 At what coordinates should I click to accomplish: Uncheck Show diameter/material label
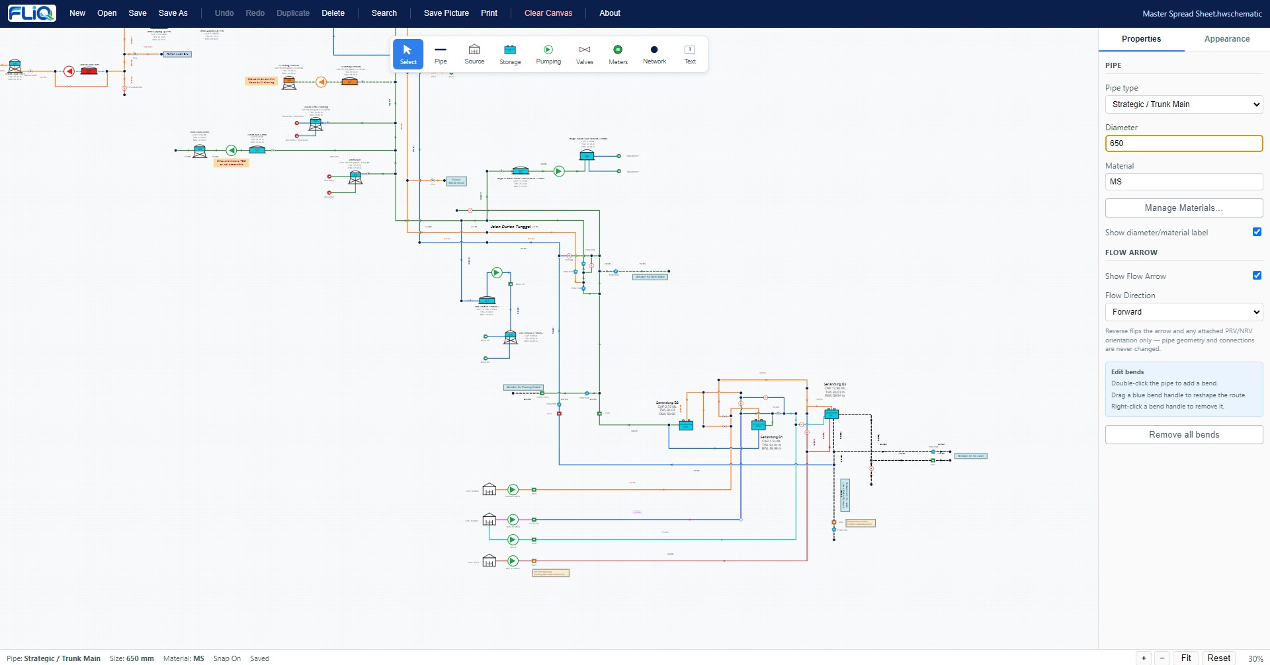1257,232
